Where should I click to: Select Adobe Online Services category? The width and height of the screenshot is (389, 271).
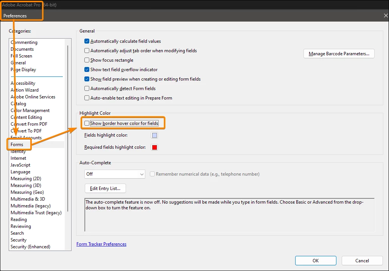click(x=33, y=97)
